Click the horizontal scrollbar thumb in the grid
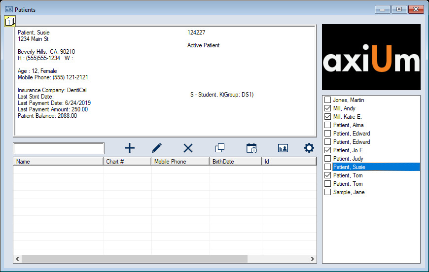The image size is (429, 272). pyautogui.click(x=134, y=259)
